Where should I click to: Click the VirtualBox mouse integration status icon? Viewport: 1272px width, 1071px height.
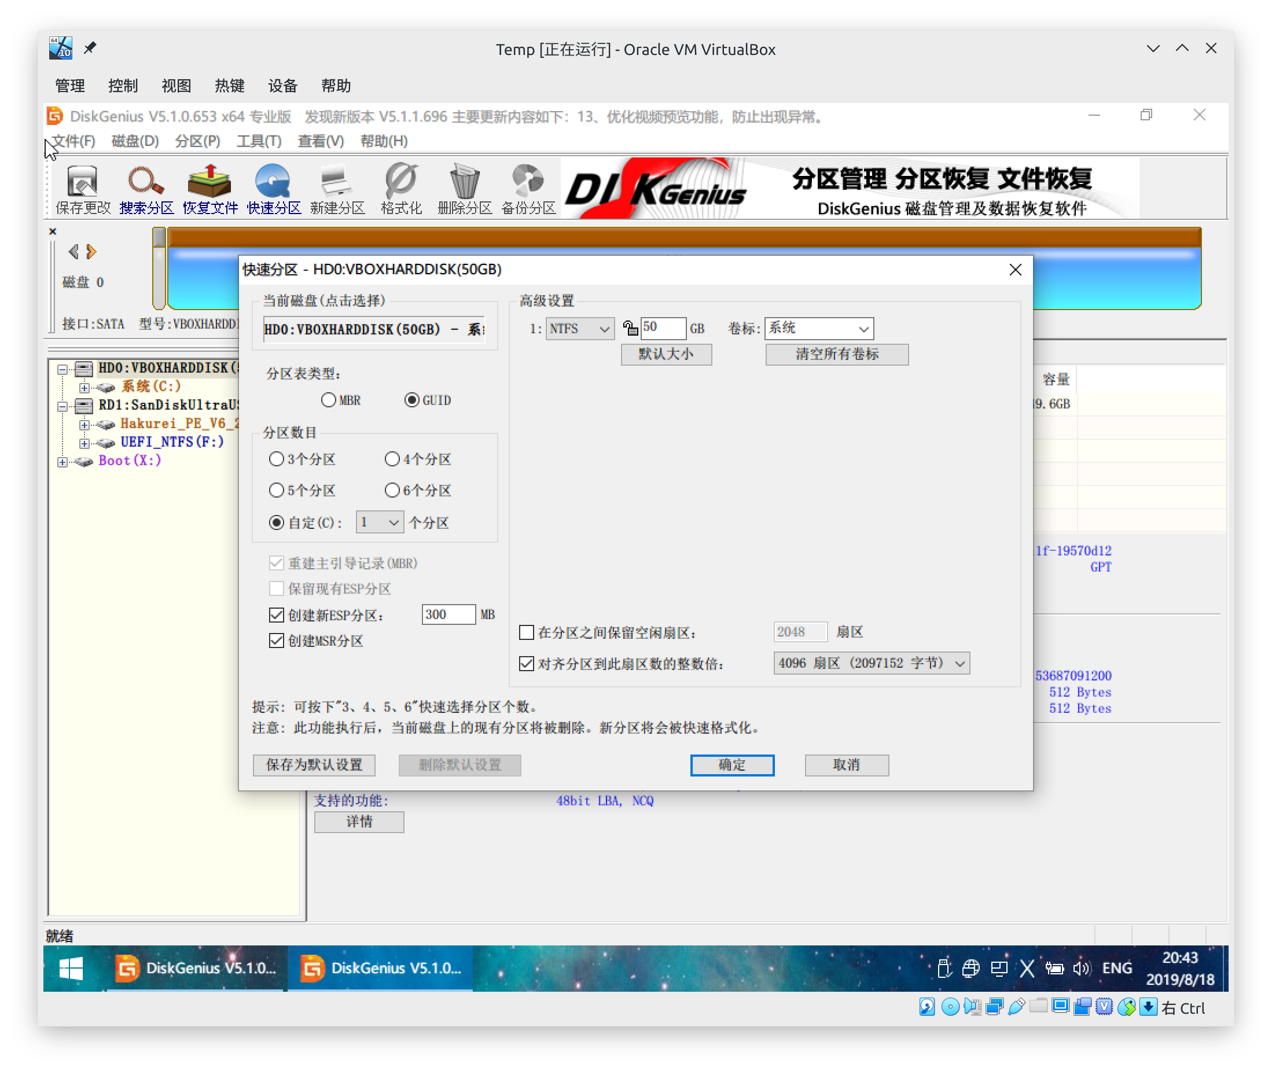[1126, 1007]
